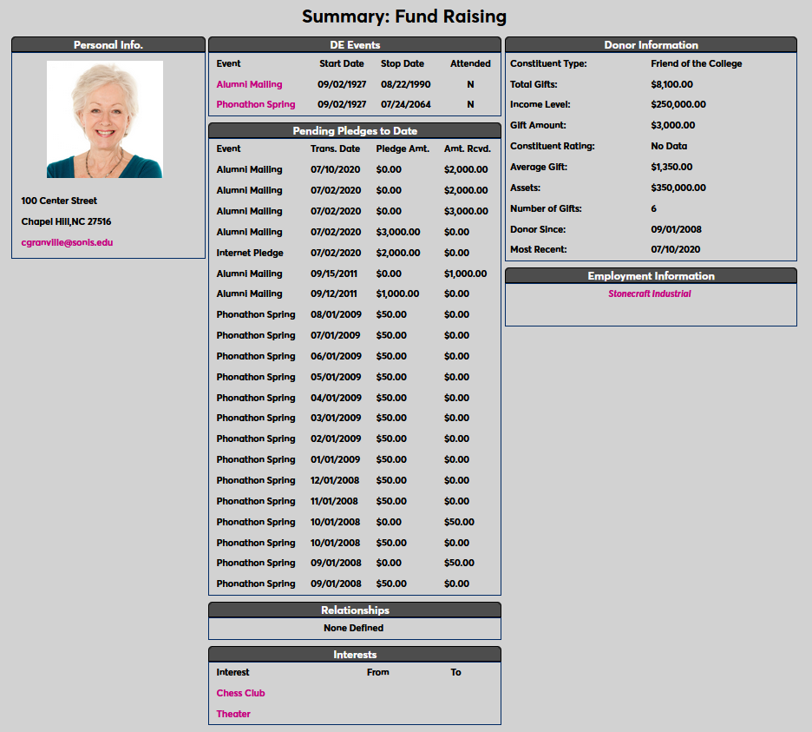Image resolution: width=812 pixels, height=732 pixels.
Task: Click the Employment Information panel header
Action: (x=651, y=275)
